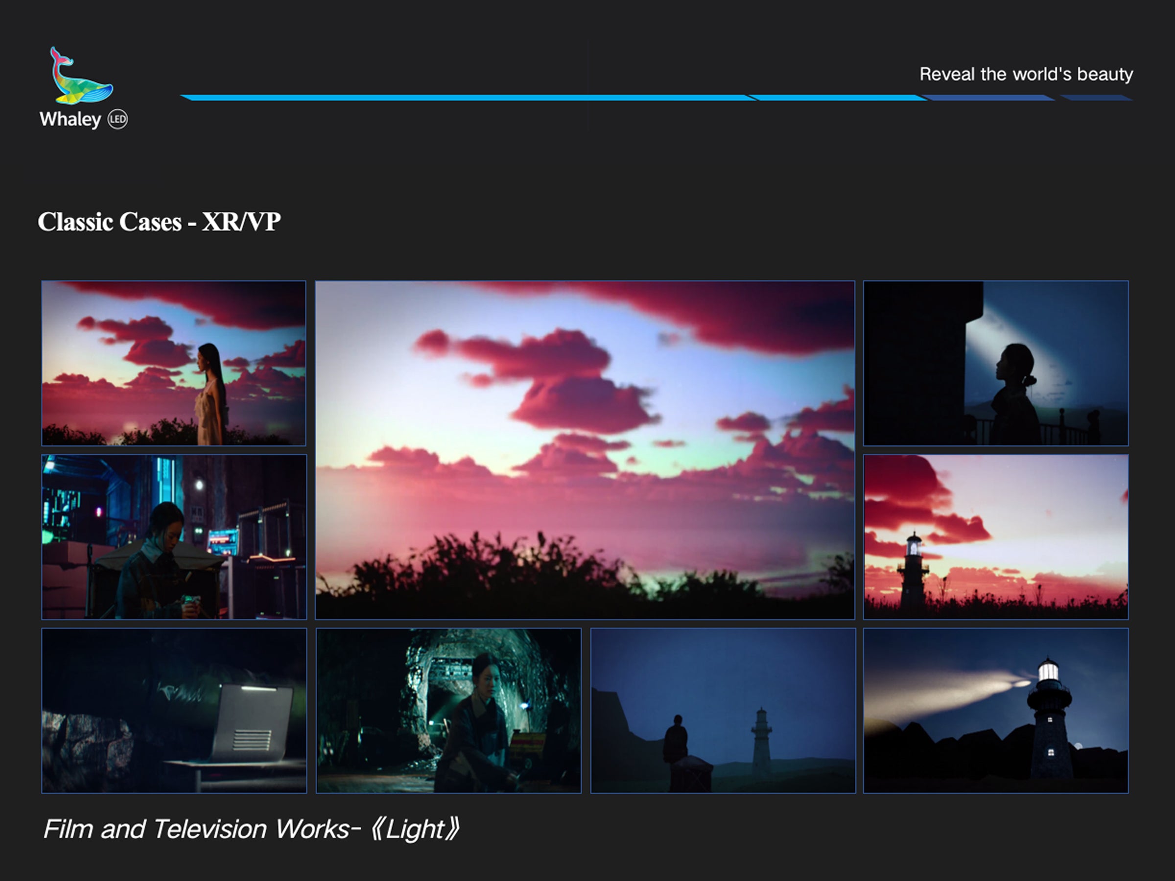1175x881 pixels.
Task: Click the 'Film and Television Works- Light' caption
Action: [251, 829]
